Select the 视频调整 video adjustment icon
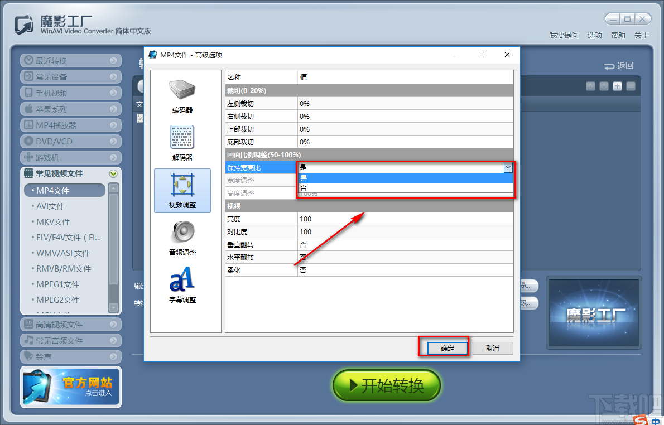The width and height of the screenshot is (664, 425). [x=182, y=185]
